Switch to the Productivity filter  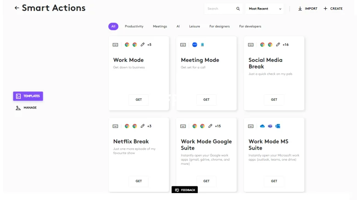point(134,27)
